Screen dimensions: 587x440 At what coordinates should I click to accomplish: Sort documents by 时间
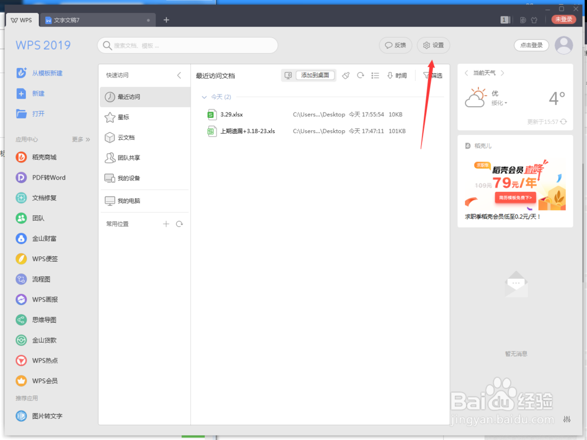[x=397, y=76]
